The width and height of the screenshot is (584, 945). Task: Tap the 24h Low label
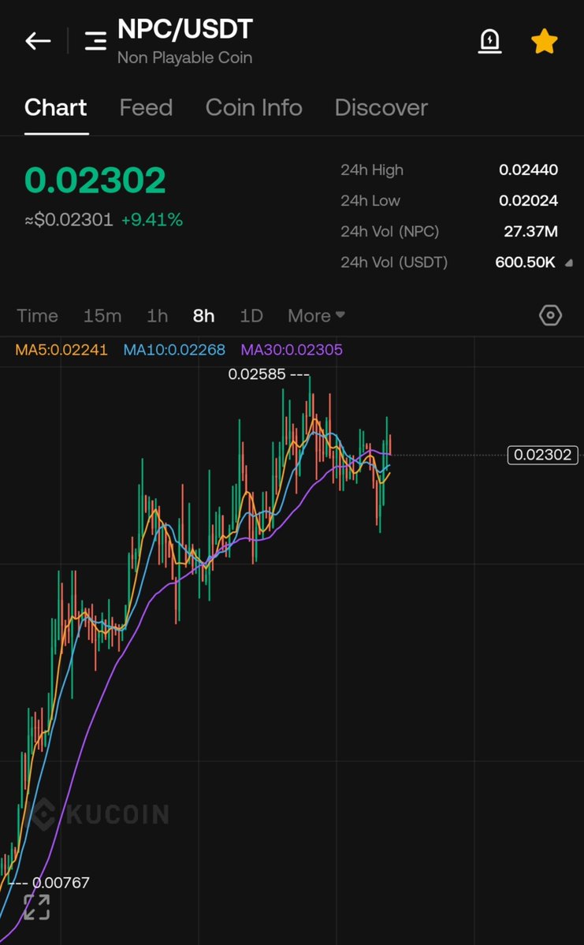click(x=370, y=201)
